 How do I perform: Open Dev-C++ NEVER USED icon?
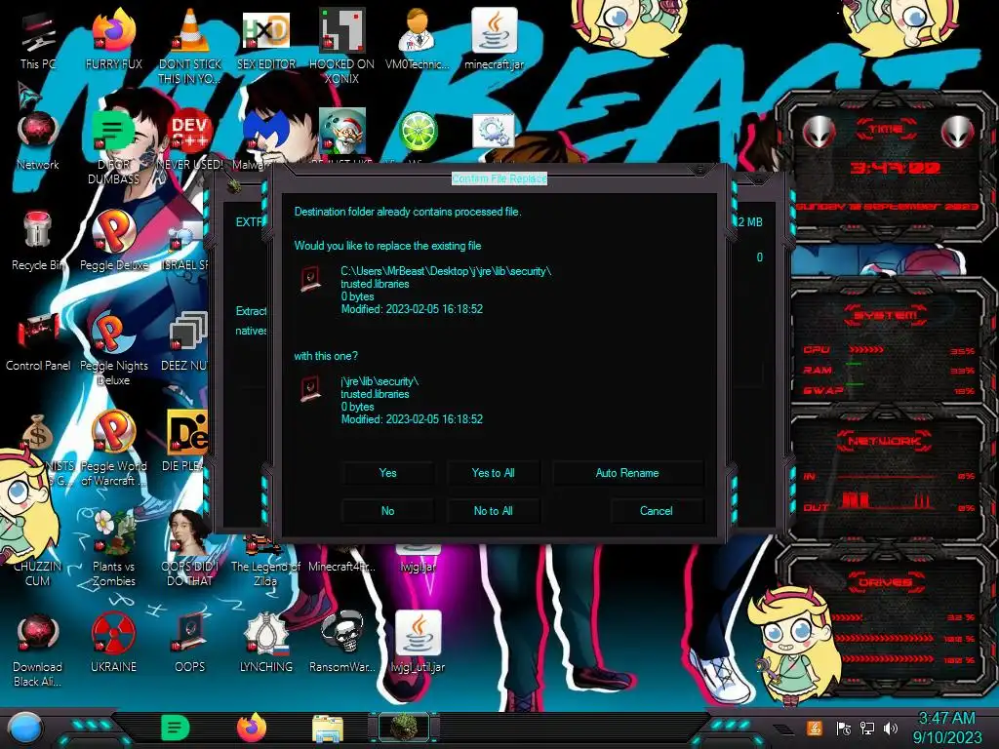189,140
